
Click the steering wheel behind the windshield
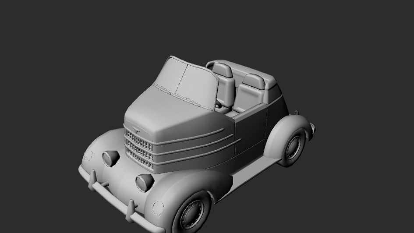click(x=218, y=104)
